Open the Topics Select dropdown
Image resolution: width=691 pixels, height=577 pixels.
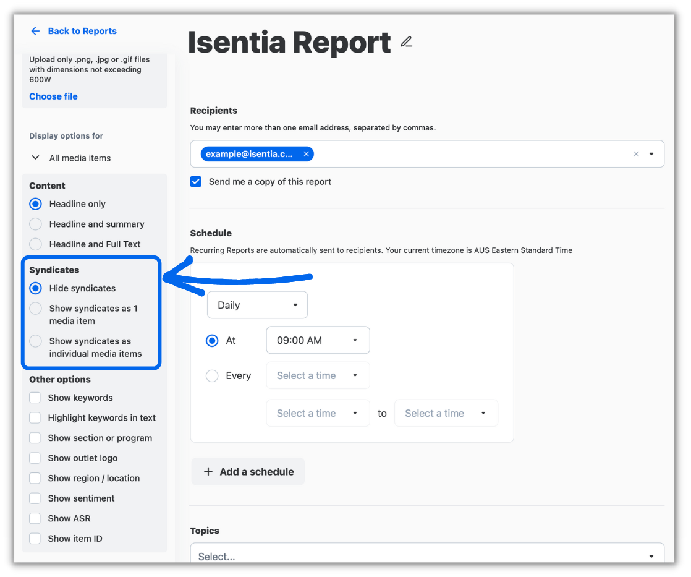point(426,554)
